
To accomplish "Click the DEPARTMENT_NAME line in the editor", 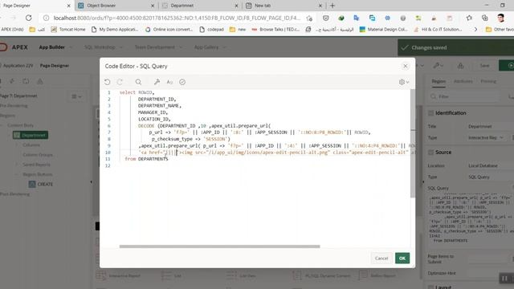I will click(159, 106).
